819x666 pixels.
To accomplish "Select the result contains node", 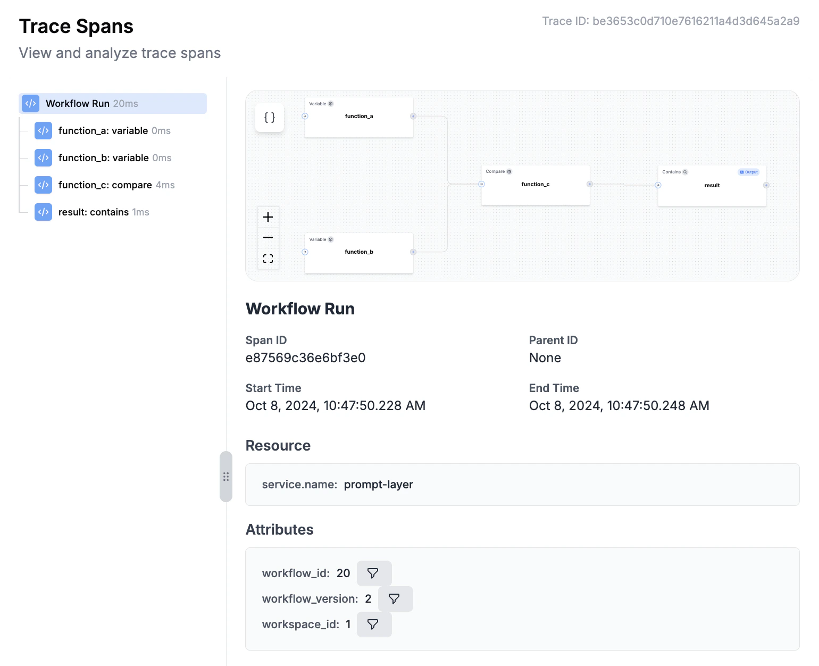I will (x=712, y=186).
